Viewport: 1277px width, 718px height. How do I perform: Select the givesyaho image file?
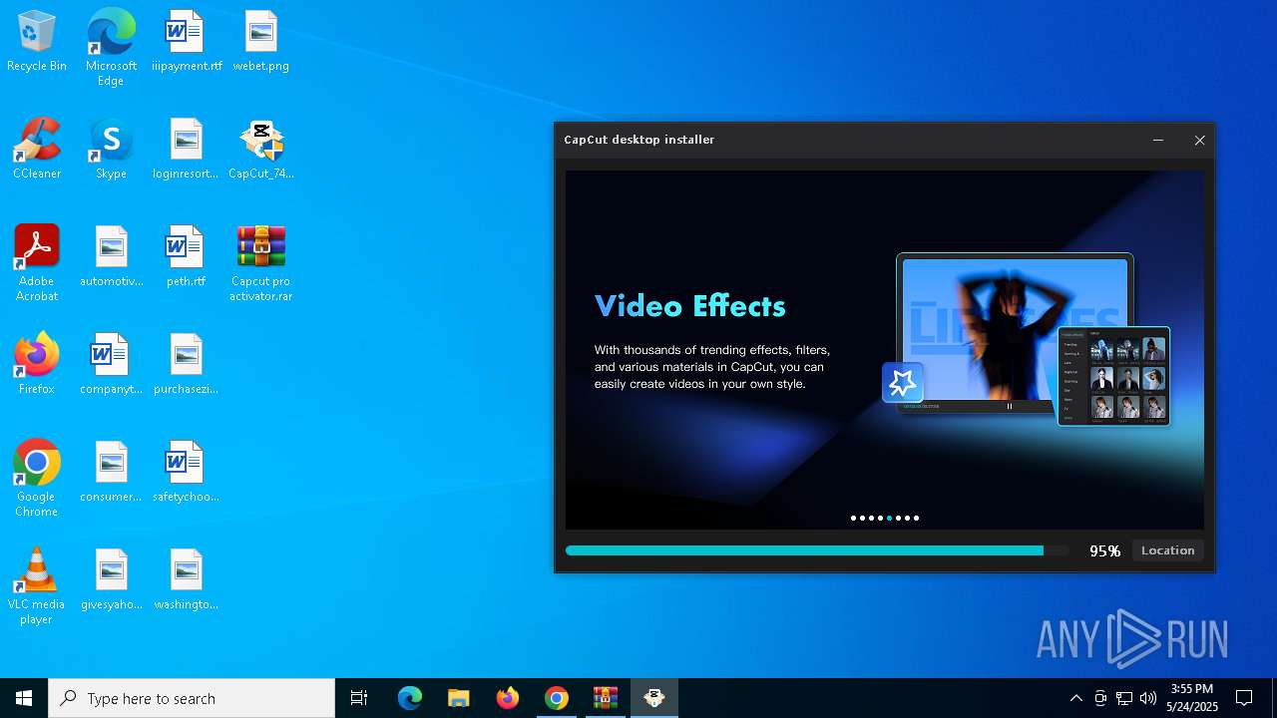pos(111,579)
